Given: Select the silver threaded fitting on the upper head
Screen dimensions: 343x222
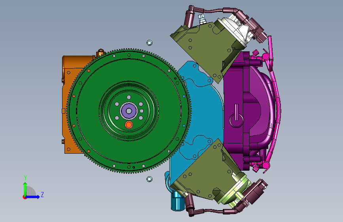Looking at the screenshot, I should (202, 19).
